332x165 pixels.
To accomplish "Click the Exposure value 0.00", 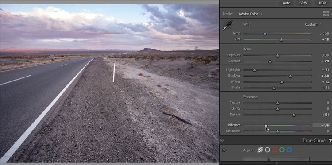I will [x=325, y=55].
